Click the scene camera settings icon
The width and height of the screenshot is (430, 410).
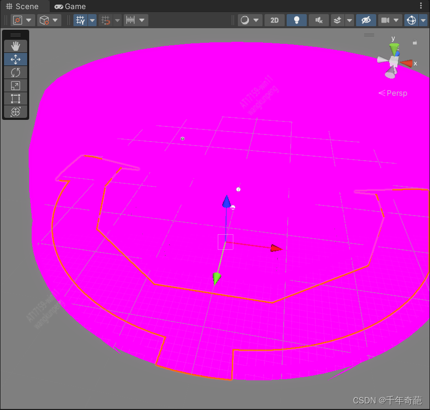coord(385,20)
